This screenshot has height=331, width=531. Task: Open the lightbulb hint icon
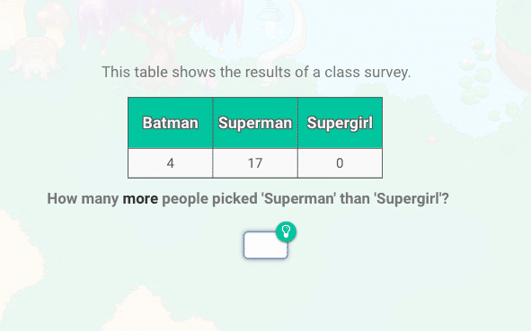click(x=286, y=232)
